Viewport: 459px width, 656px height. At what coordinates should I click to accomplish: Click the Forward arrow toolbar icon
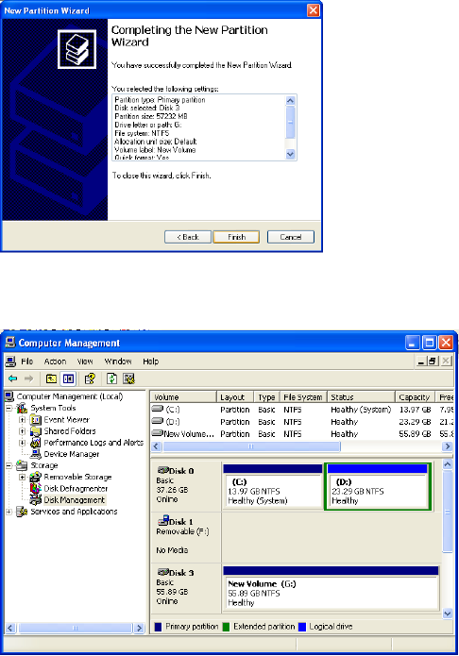pyautogui.click(x=28, y=378)
